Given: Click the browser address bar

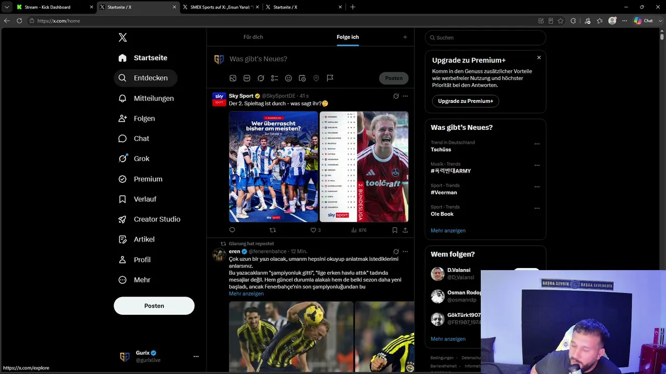Looking at the screenshot, I should coord(281,21).
